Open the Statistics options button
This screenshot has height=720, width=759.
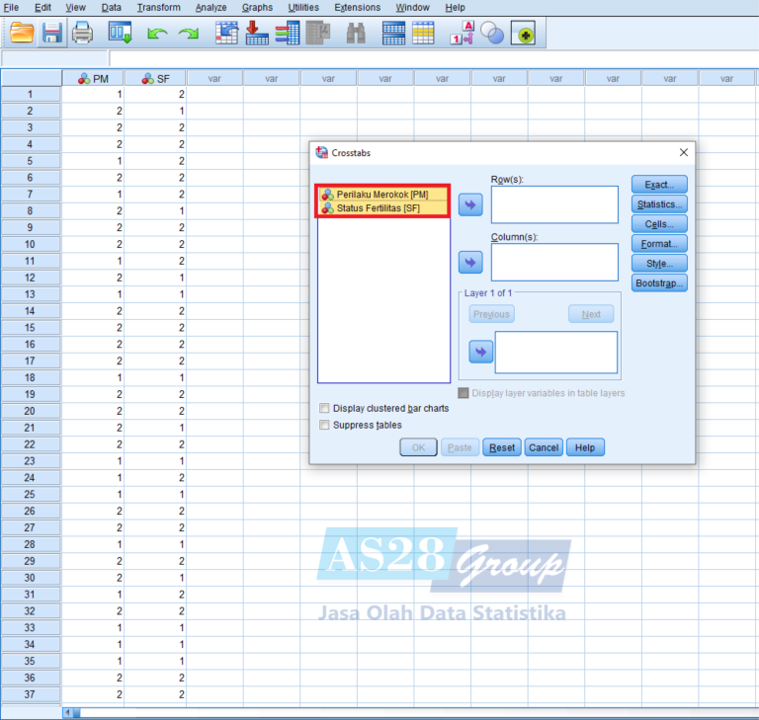659,204
